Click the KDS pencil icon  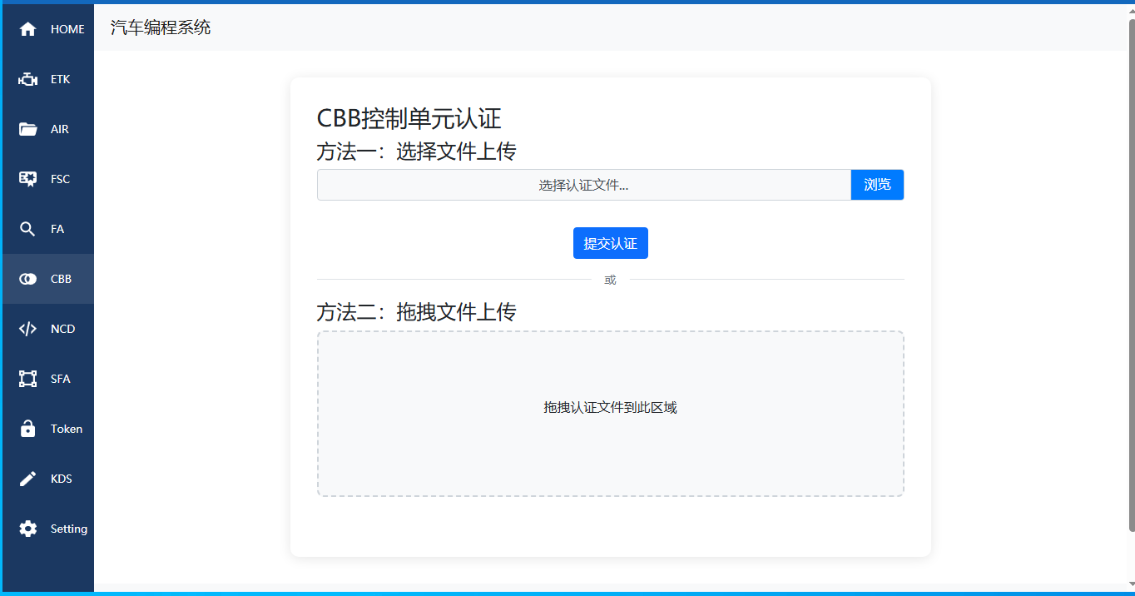[x=27, y=479]
